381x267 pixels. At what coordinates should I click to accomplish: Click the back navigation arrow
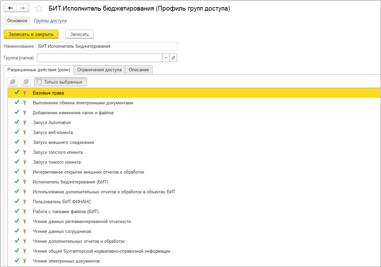click(x=10, y=8)
